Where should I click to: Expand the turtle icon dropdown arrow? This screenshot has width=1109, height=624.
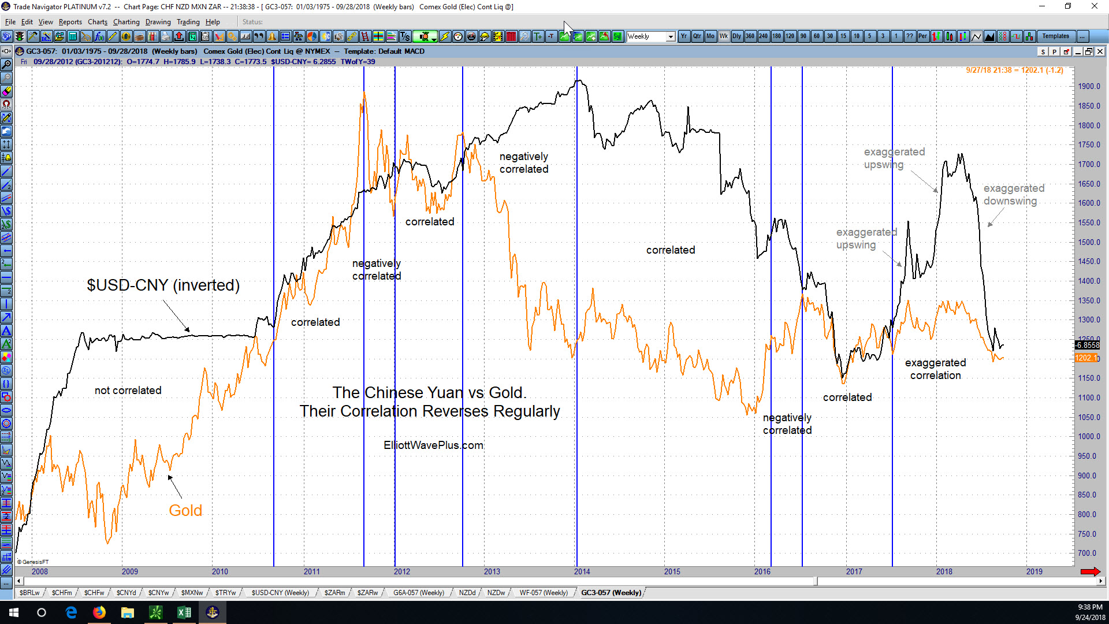point(434,39)
